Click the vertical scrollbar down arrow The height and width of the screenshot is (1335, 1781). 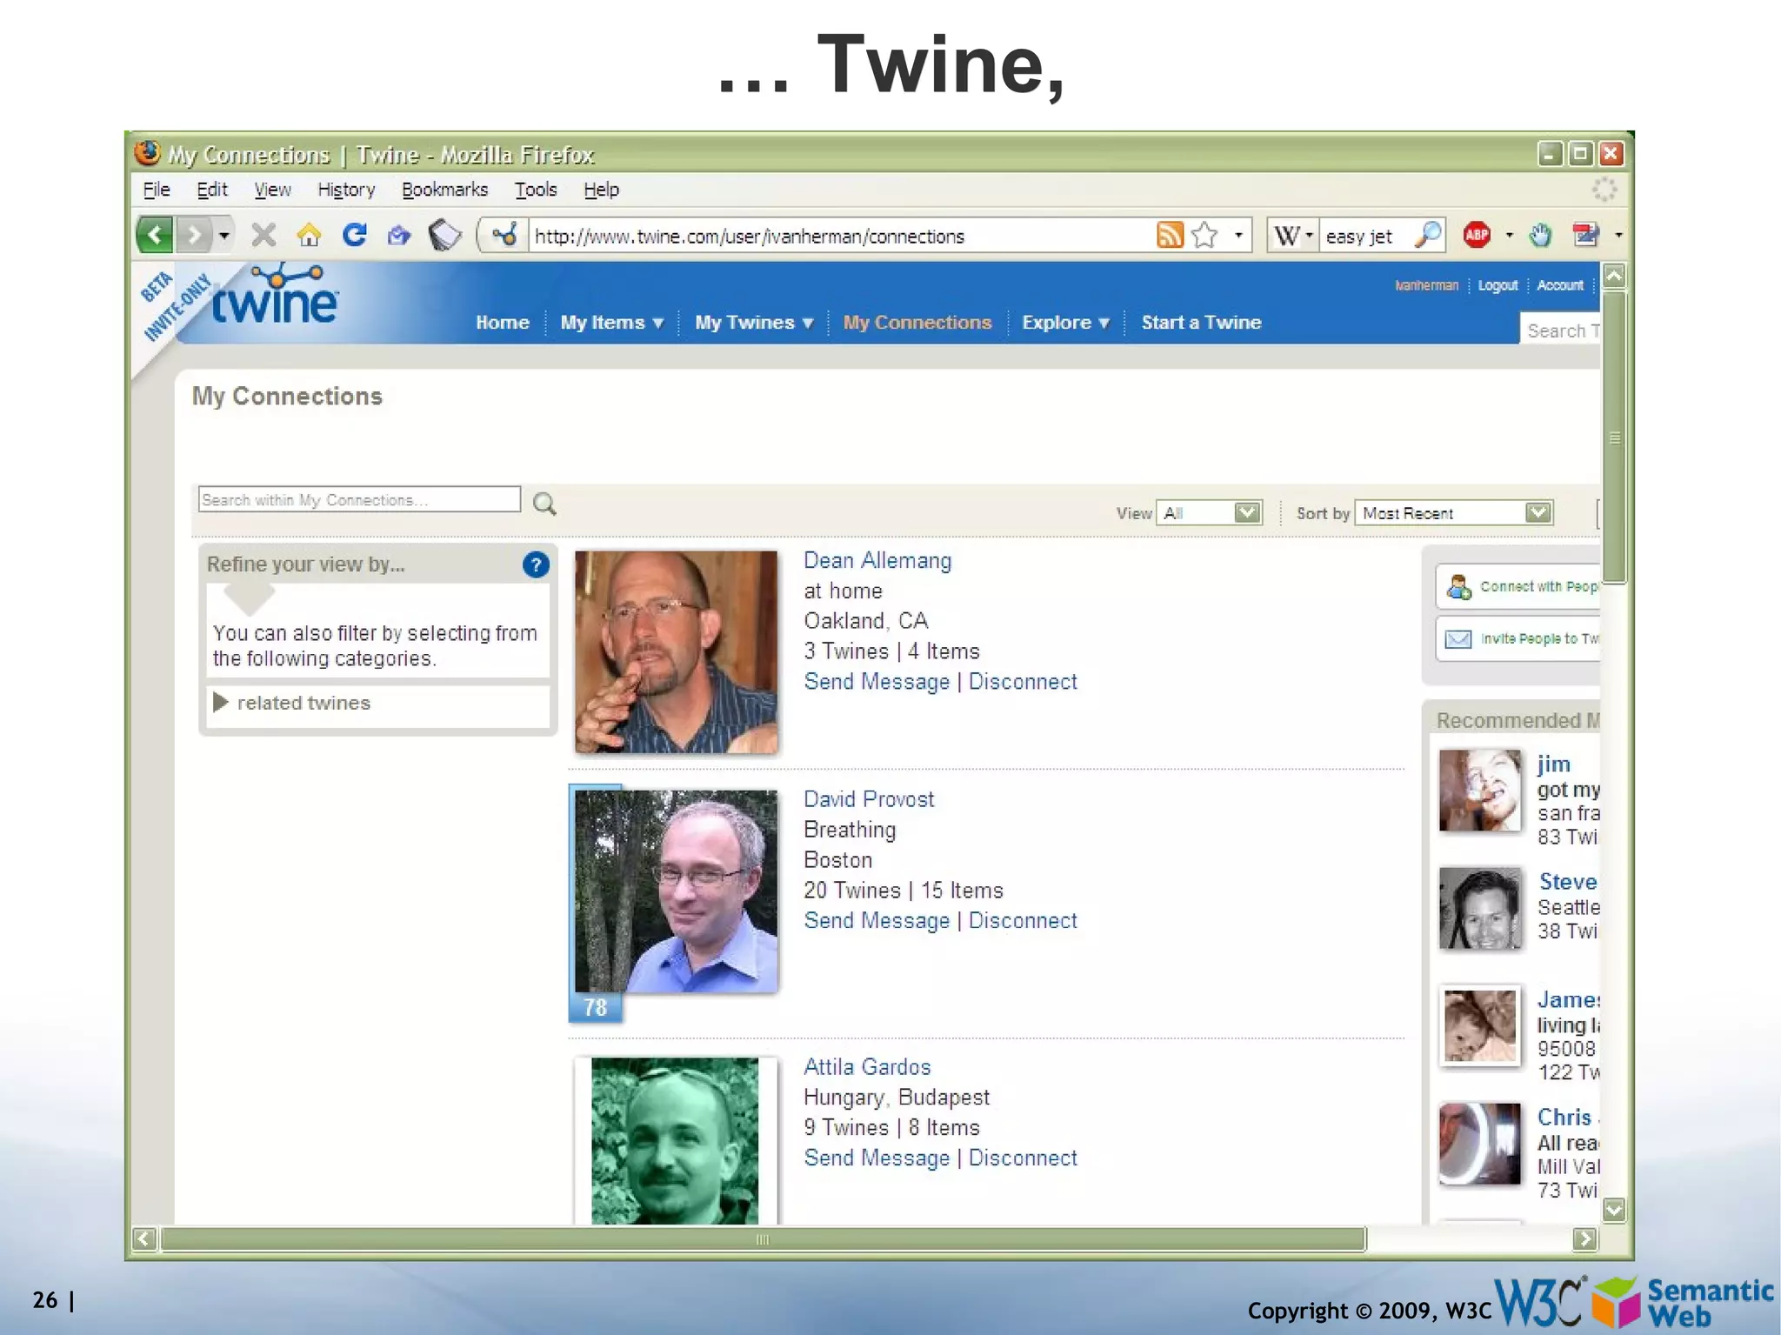click(x=1614, y=1210)
